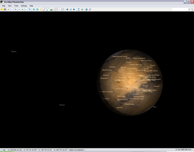Image resolution: width=194 pixels, height=152 pixels.
Task: Toggle asteroids display icon
Action: (23, 9)
